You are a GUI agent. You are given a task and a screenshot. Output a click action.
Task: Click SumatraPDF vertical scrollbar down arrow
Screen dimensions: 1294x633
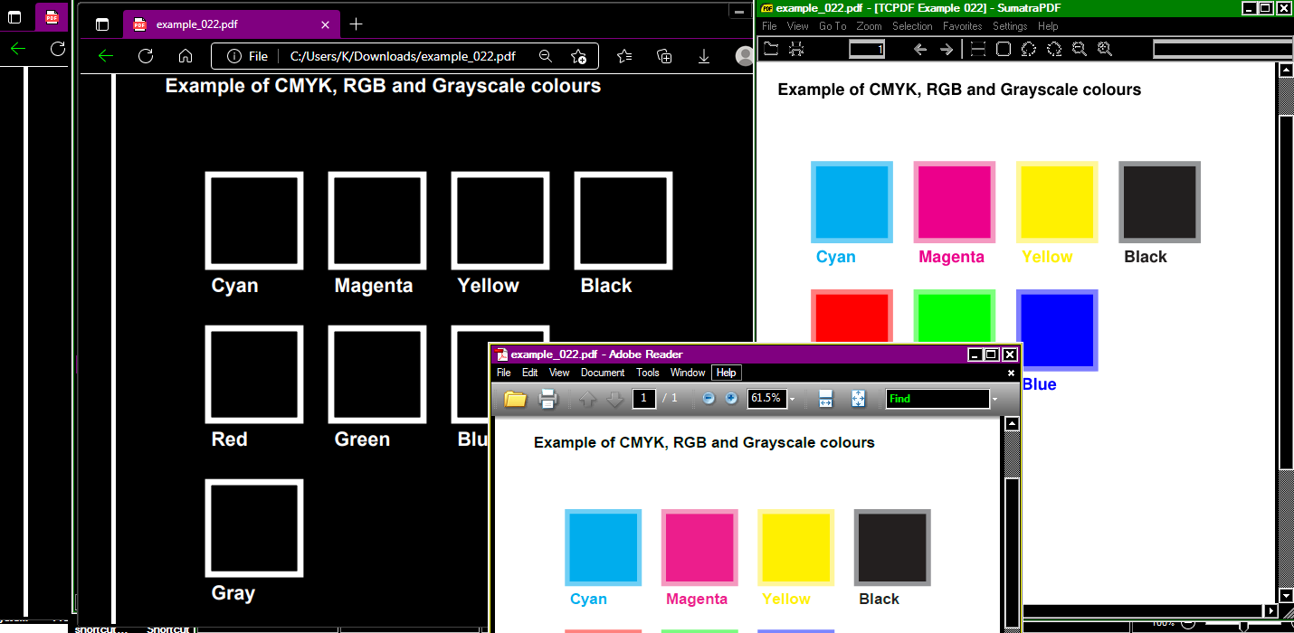pos(1286,596)
